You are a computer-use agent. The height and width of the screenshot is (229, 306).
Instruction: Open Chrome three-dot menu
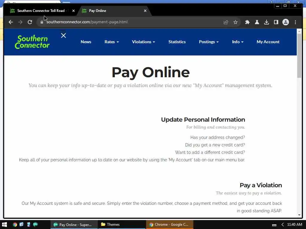(x=295, y=22)
